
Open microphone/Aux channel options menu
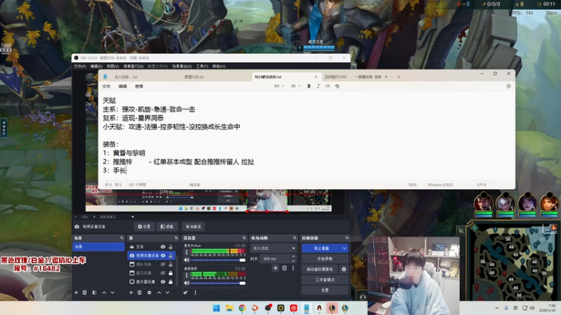187,252
